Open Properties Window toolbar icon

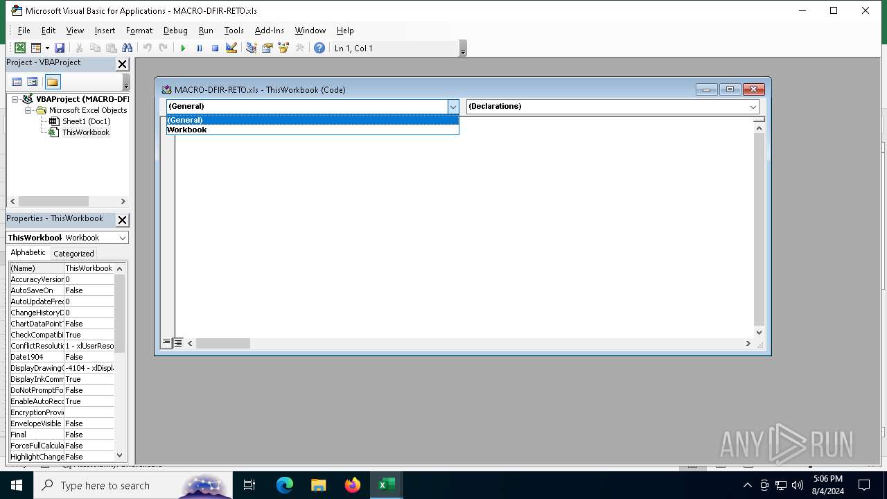click(267, 48)
